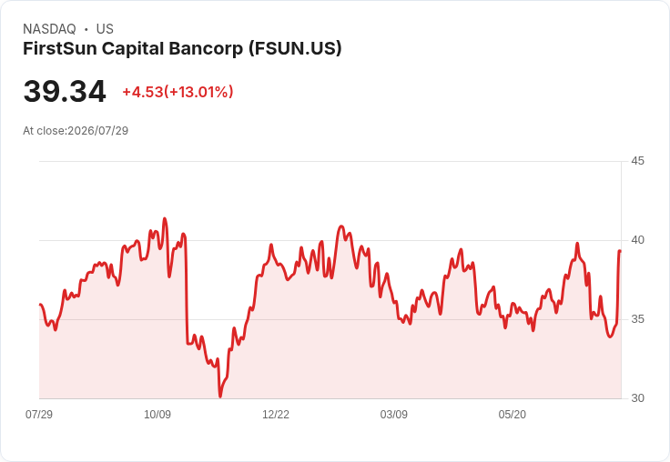
Task: Click the US market label
Action: 105,29
